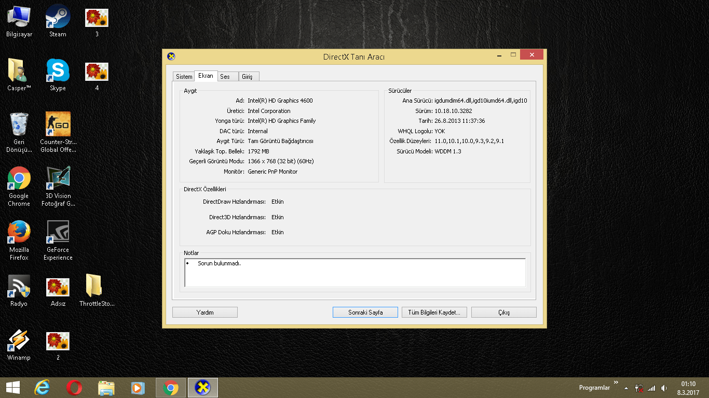Launch Counter-Strike Global Offensive shortcut
This screenshot has height=398, width=709.
[x=58, y=132]
